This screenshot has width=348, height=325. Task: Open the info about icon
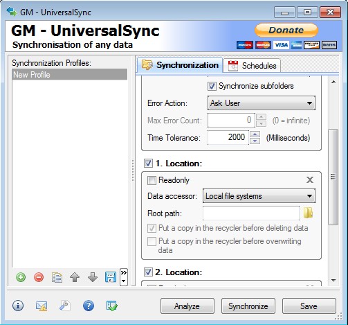18,306
